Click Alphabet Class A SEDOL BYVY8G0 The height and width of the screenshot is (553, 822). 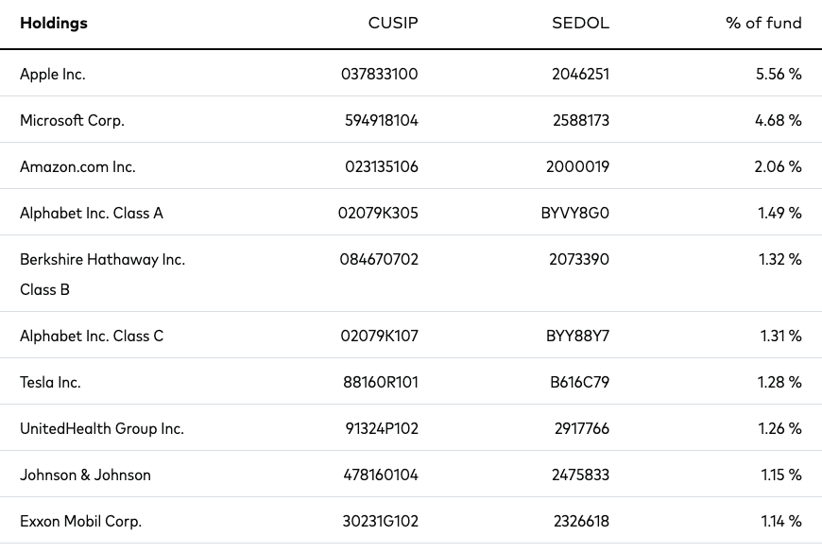click(x=575, y=213)
